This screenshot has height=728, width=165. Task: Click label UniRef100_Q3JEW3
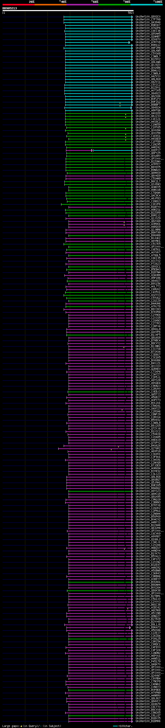148,184
